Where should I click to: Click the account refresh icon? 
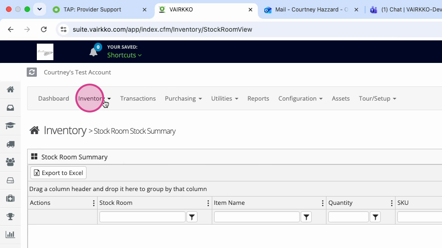[x=32, y=72]
